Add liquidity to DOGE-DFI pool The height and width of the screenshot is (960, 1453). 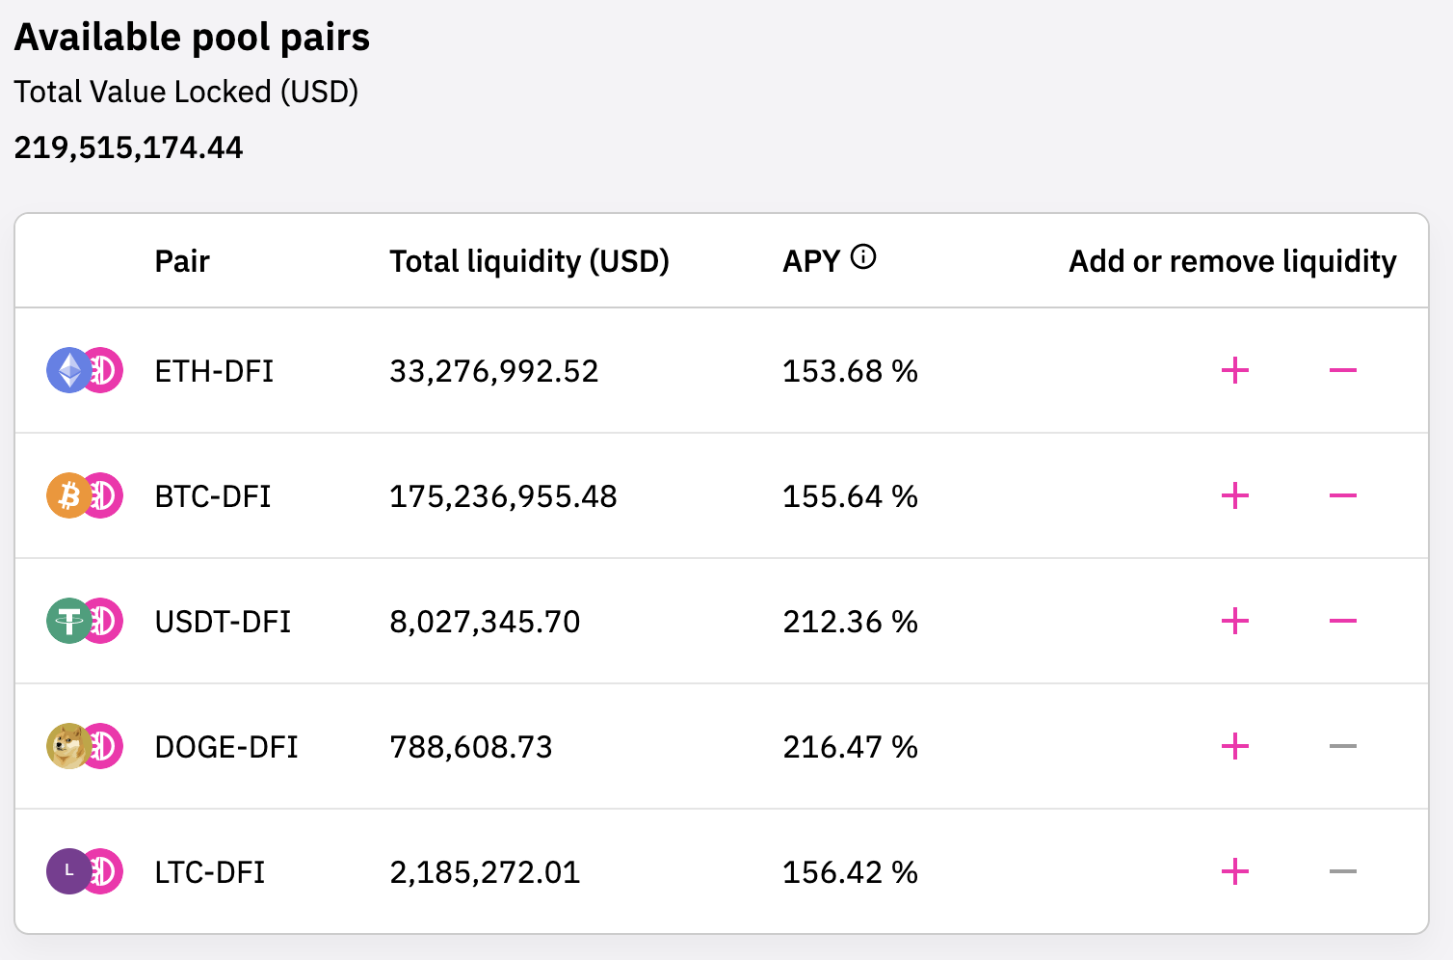[1234, 747]
